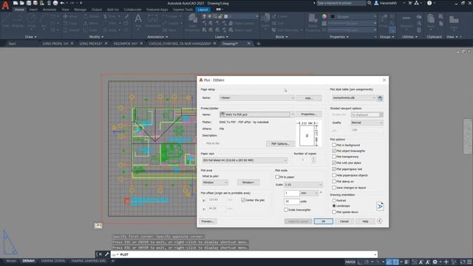Screen dimensions: 473x266
Task: Click the Measure icon in Utilities panel
Action: (x=406, y=21)
